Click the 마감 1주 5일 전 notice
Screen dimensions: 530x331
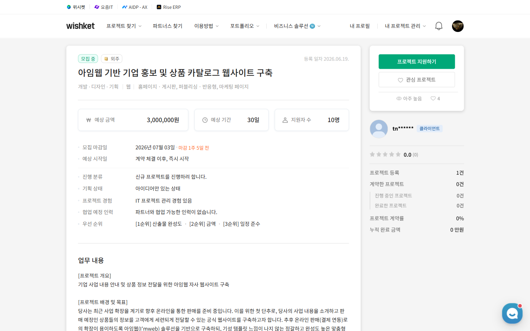(x=194, y=148)
